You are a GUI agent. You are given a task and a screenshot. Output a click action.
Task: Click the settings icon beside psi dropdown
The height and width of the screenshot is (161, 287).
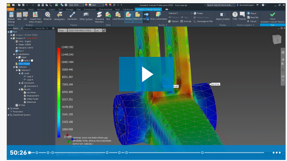pos(104,31)
